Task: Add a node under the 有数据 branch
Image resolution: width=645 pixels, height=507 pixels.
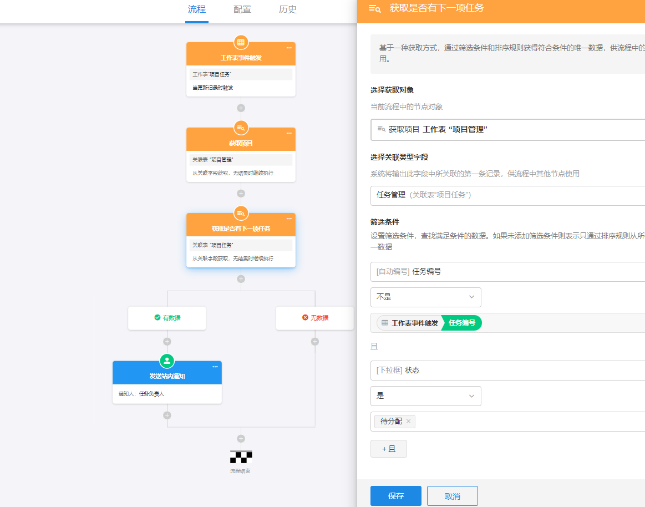Action: pyautogui.click(x=167, y=342)
